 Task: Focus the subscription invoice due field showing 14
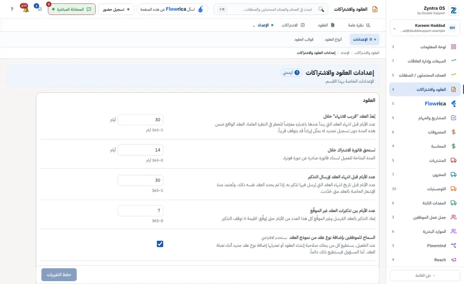click(140, 150)
